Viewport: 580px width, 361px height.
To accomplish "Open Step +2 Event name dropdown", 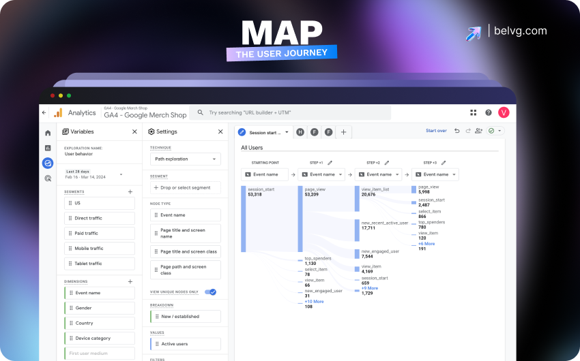I will pos(378,174).
